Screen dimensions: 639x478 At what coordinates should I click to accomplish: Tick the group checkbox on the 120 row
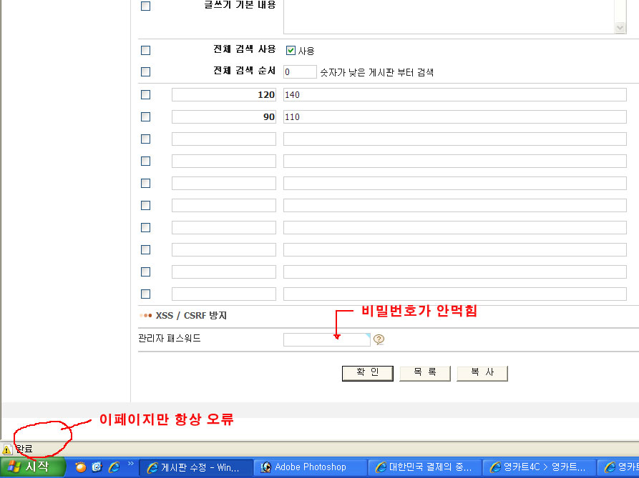[146, 95]
